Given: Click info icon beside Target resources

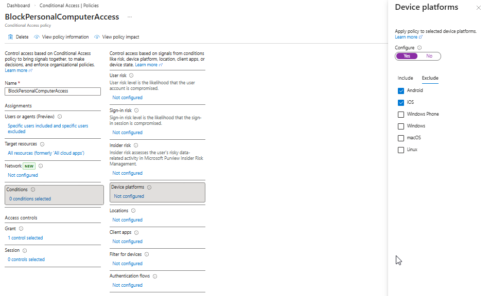Looking at the screenshot, I should pos(42,144).
